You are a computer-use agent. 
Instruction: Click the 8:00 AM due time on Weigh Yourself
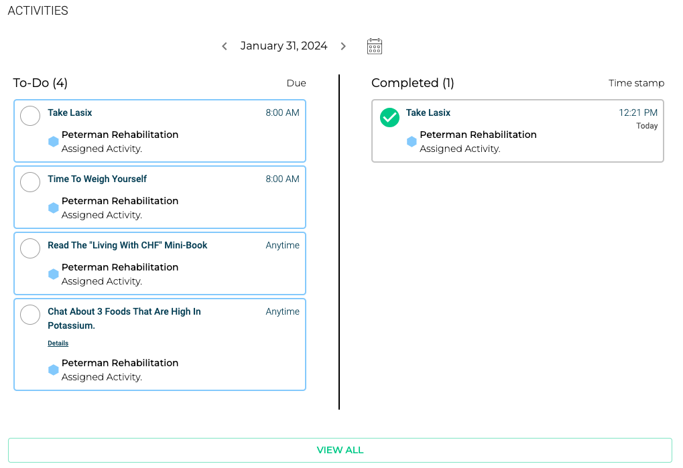coord(282,179)
